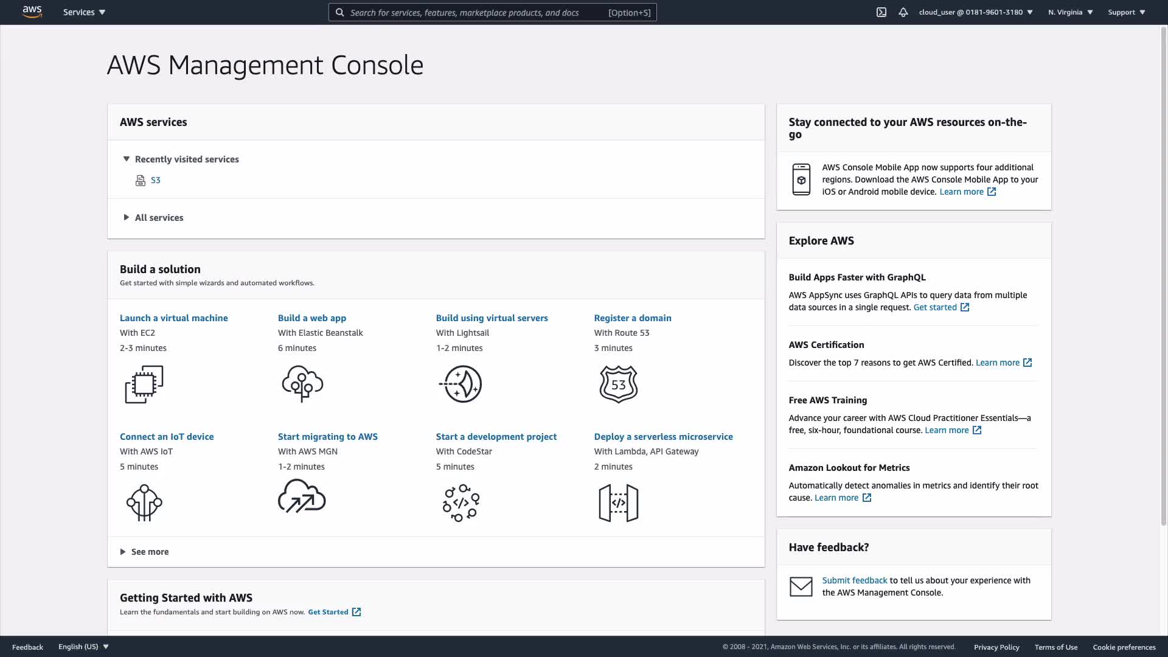Open the N. Virginia region dropdown
1168x657 pixels.
pyautogui.click(x=1070, y=12)
